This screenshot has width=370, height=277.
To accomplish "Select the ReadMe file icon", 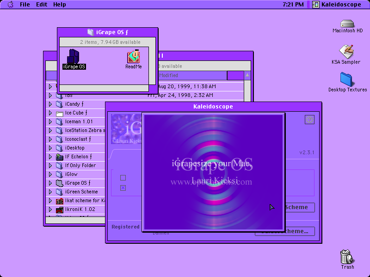I will (134, 56).
